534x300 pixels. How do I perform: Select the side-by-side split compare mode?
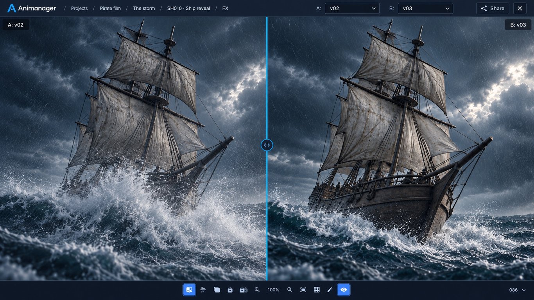click(189, 290)
